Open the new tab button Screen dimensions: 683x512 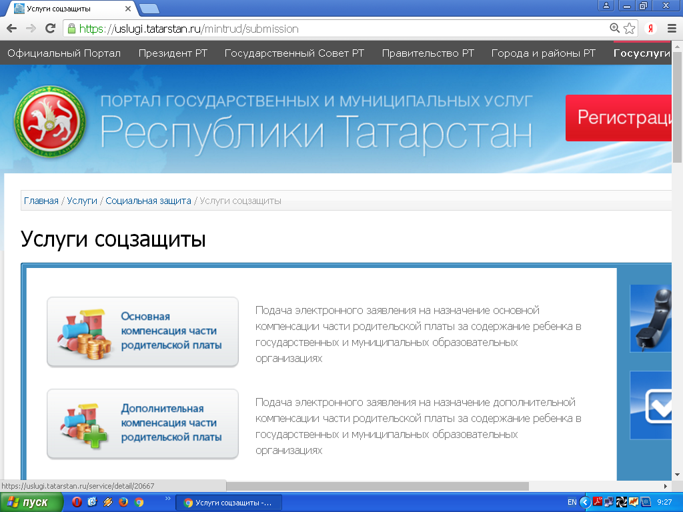(x=149, y=8)
